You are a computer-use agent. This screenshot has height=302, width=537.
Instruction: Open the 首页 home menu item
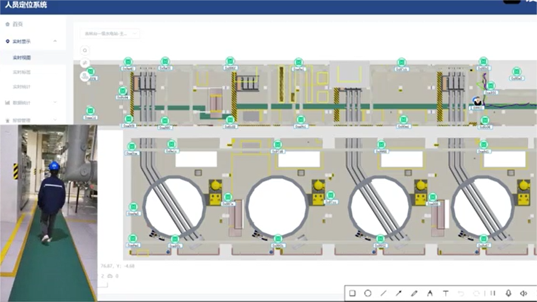click(x=18, y=24)
